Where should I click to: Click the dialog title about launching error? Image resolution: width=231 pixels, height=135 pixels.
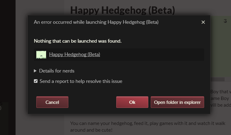pos(96,22)
